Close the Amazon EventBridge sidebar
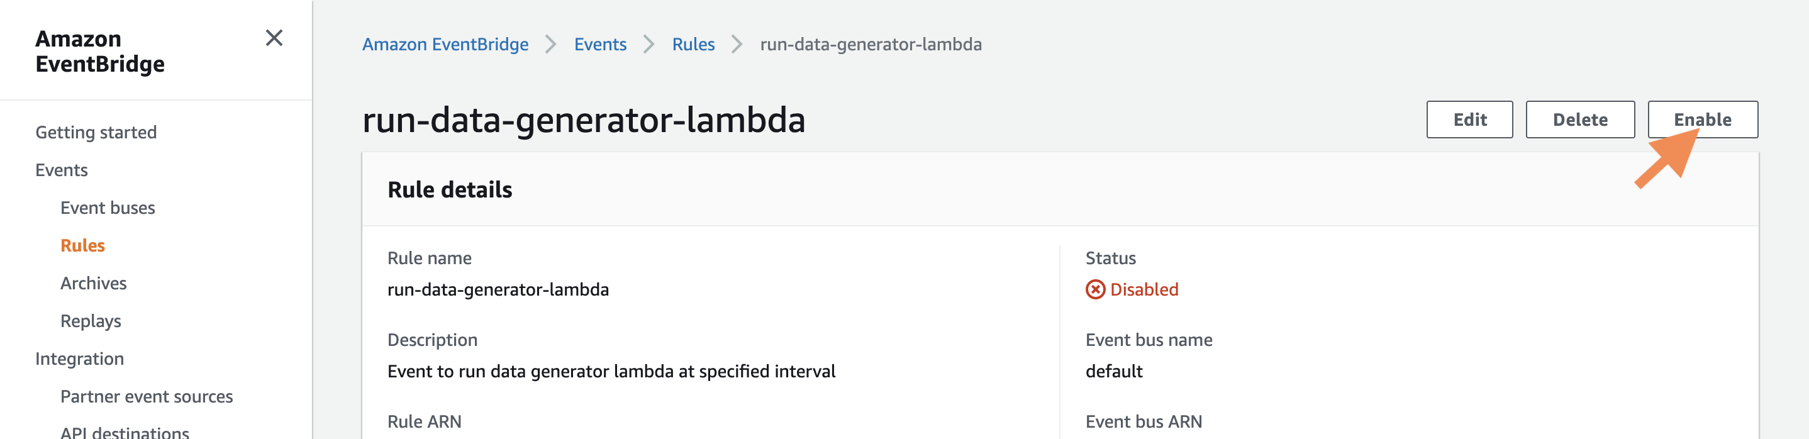The image size is (1809, 439). (x=274, y=38)
